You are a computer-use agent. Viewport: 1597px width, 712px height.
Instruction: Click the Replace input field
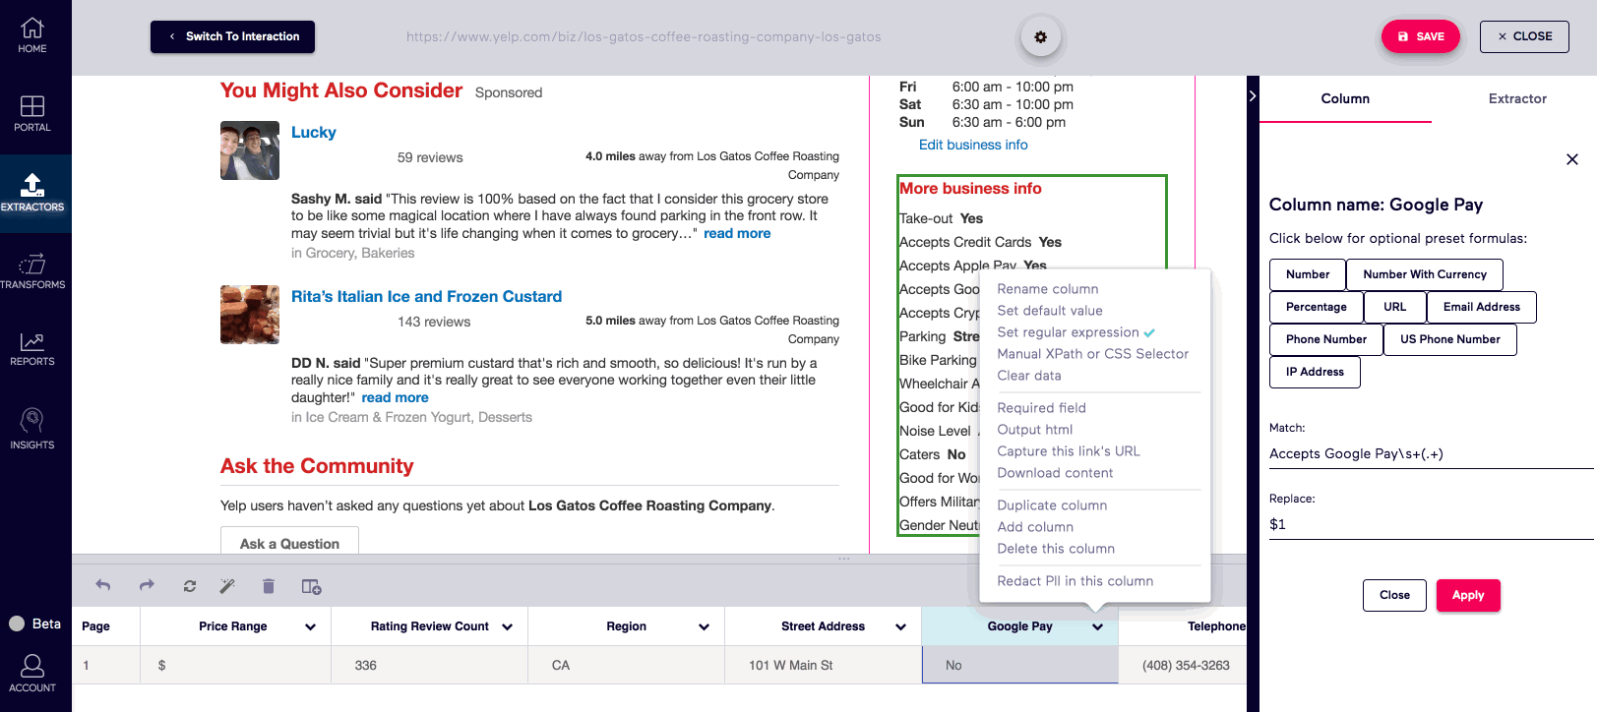[x=1431, y=524]
